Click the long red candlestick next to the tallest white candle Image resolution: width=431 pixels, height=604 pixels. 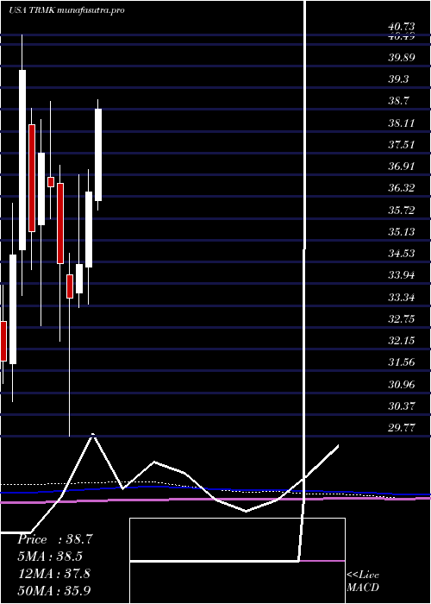coord(32,178)
